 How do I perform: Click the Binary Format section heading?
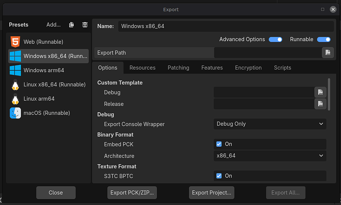click(115, 134)
